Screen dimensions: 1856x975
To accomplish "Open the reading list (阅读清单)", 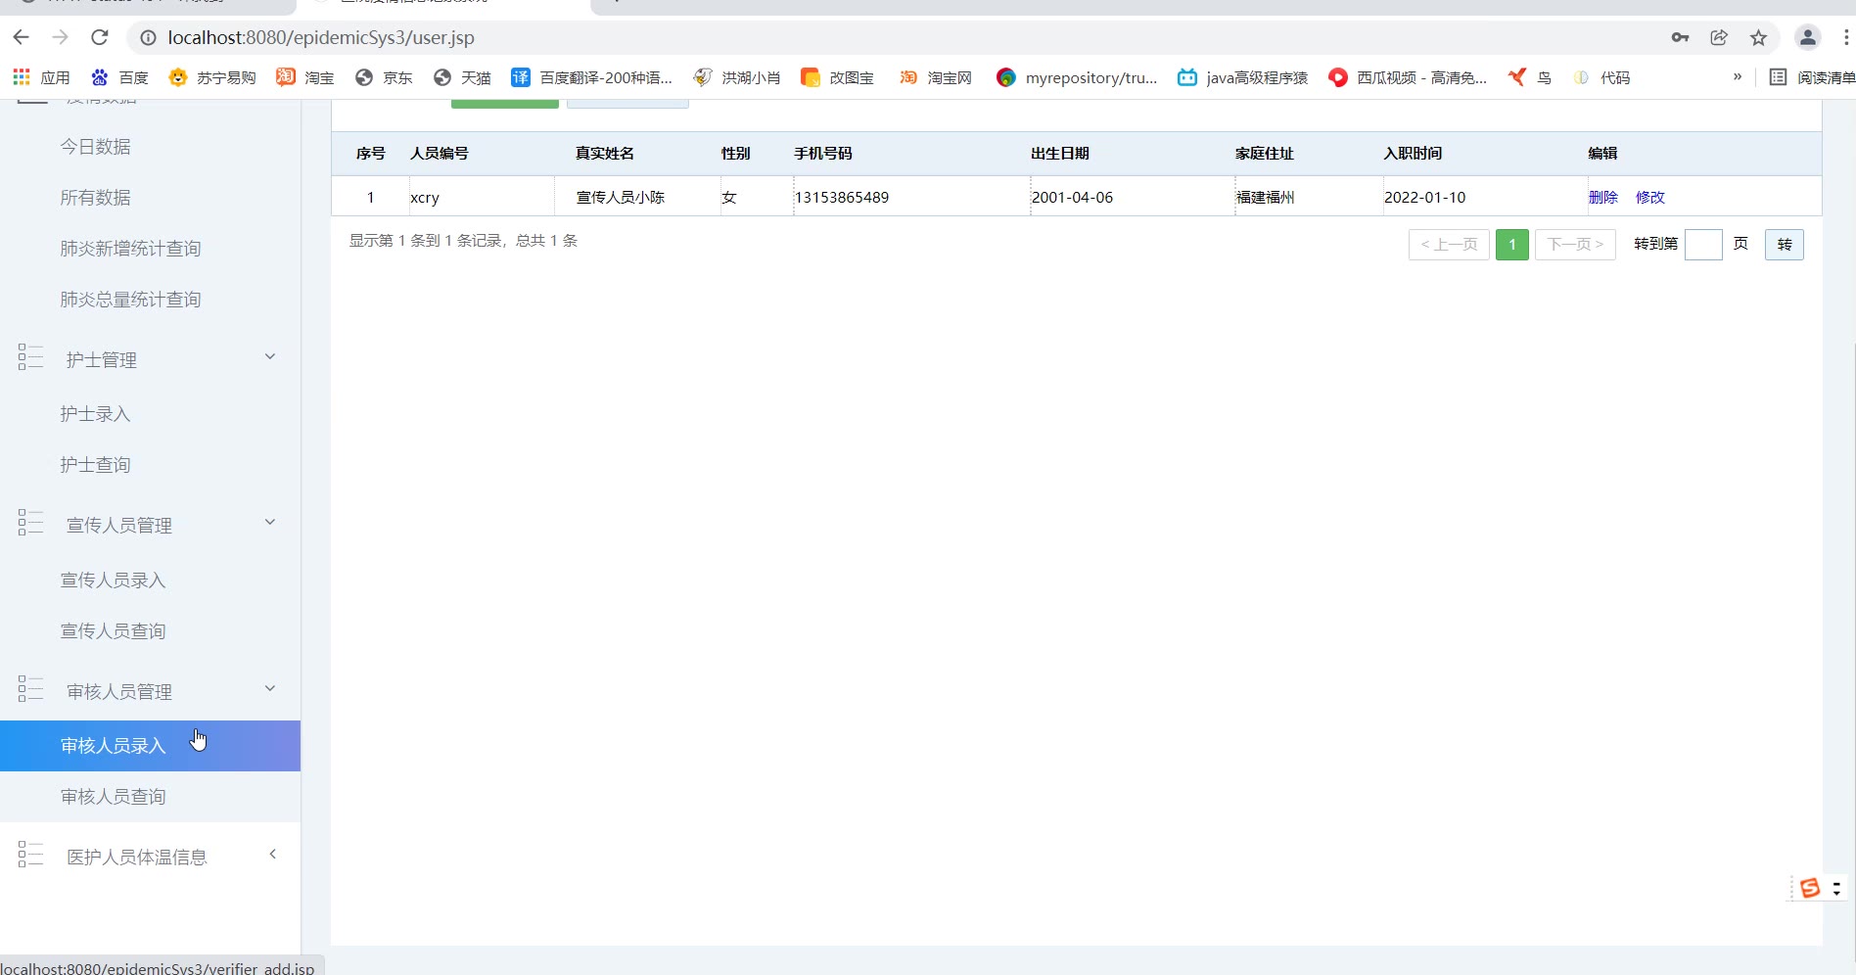I will pos(1812,77).
